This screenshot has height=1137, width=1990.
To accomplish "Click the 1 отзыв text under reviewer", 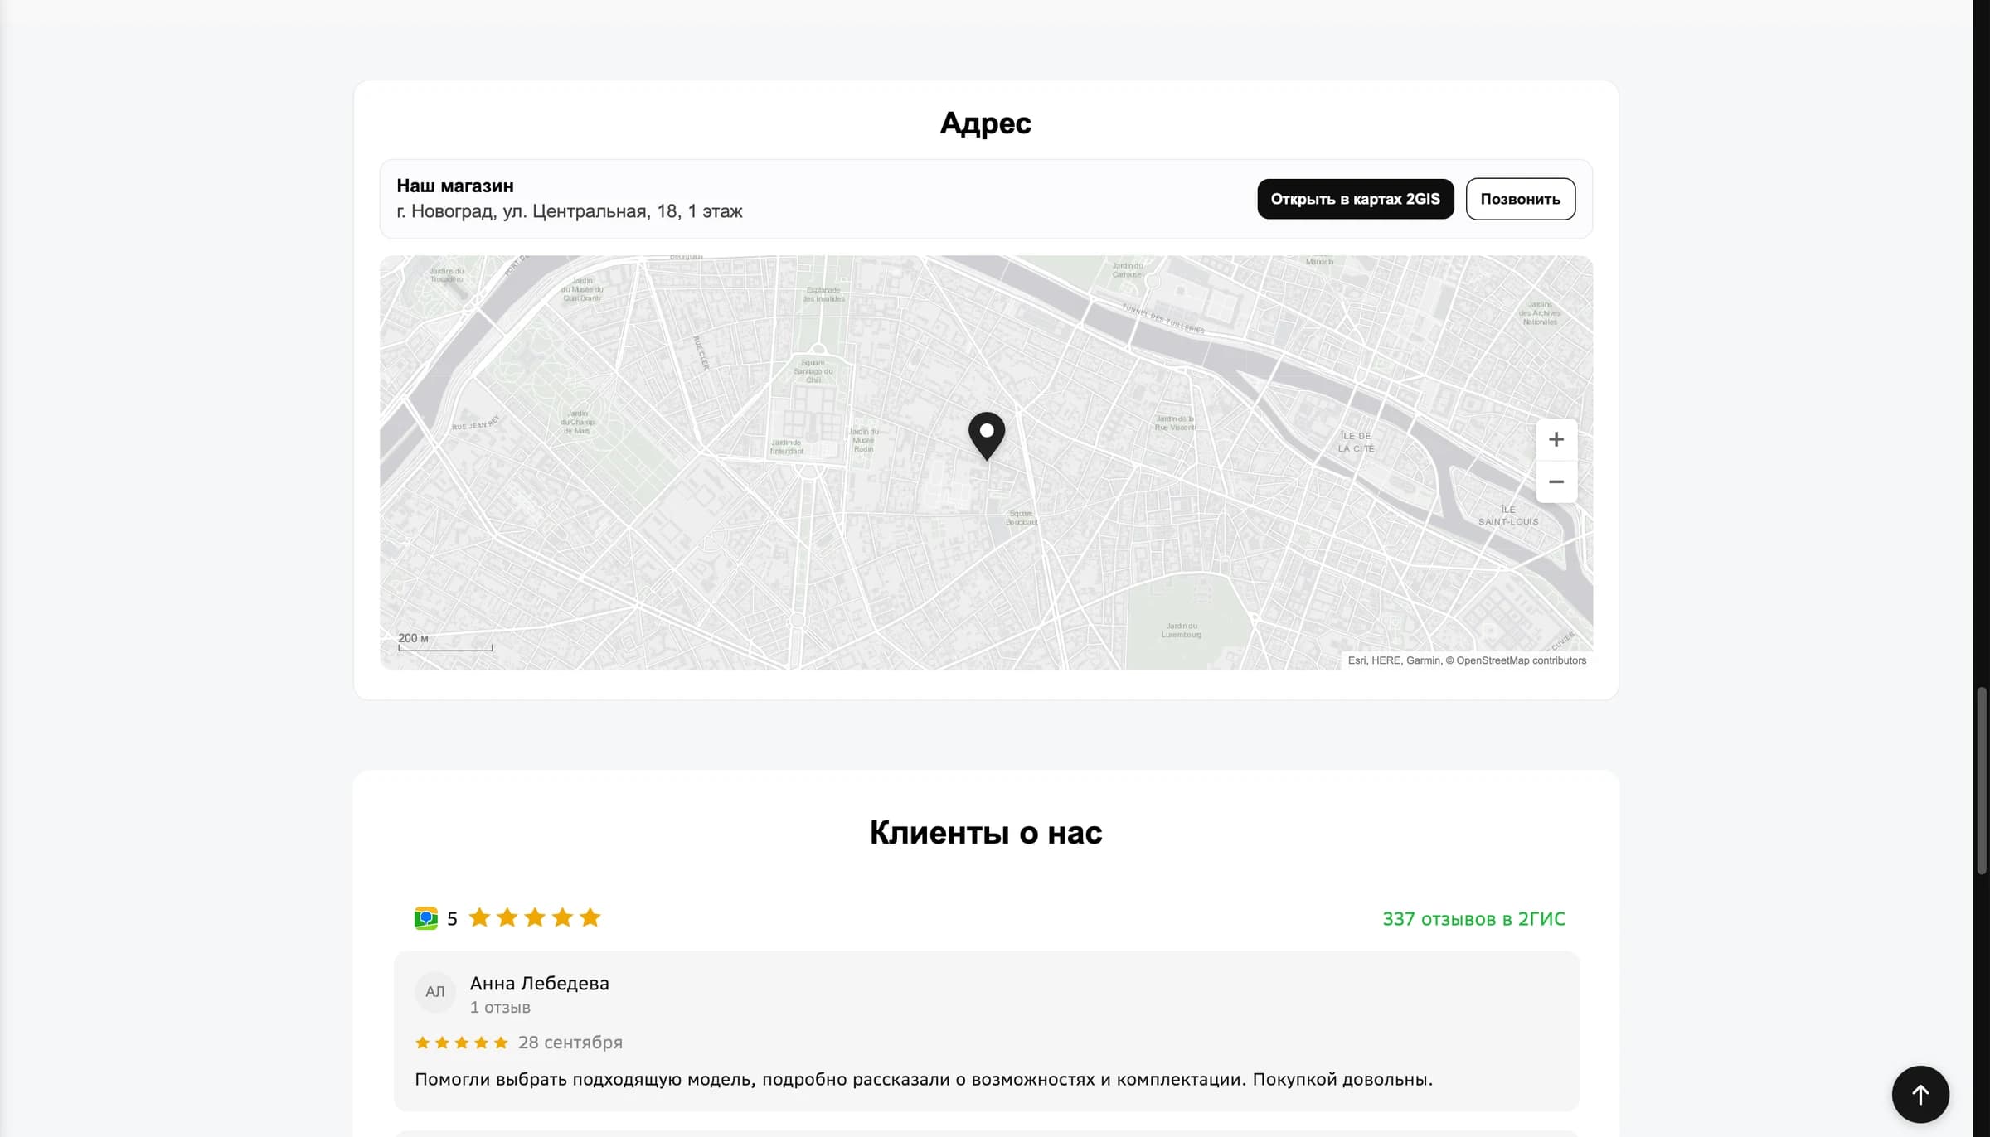I will pos(500,1007).
